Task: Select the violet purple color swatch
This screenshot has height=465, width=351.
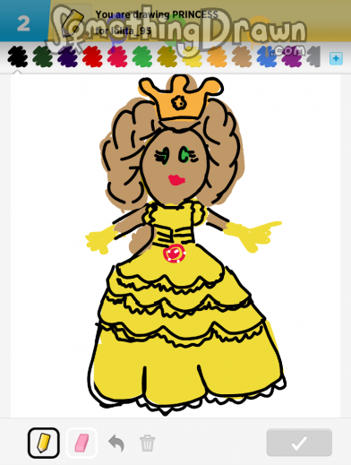Action: tap(292, 56)
